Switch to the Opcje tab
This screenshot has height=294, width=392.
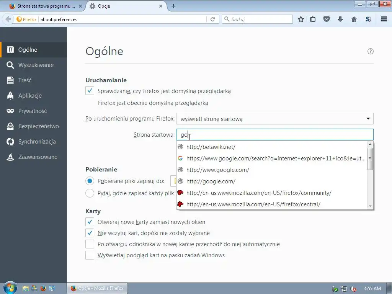click(125, 6)
